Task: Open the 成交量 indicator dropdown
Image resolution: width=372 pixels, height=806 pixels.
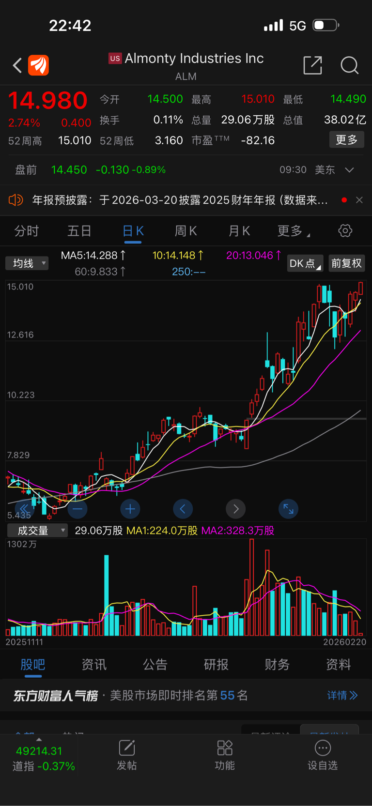Action: tap(37, 531)
